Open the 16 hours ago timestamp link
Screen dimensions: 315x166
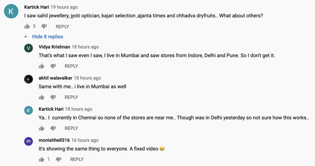(85, 140)
